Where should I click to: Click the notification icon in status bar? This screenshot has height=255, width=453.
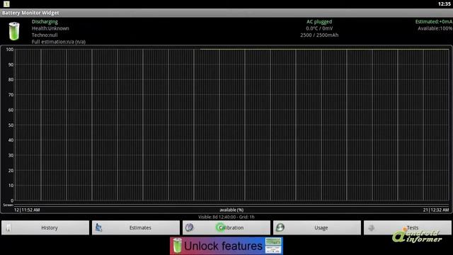(x=6, y=4)
